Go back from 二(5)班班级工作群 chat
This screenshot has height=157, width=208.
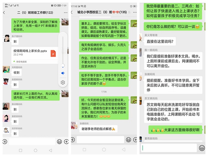pyautogui.click(x=4, y=12)
